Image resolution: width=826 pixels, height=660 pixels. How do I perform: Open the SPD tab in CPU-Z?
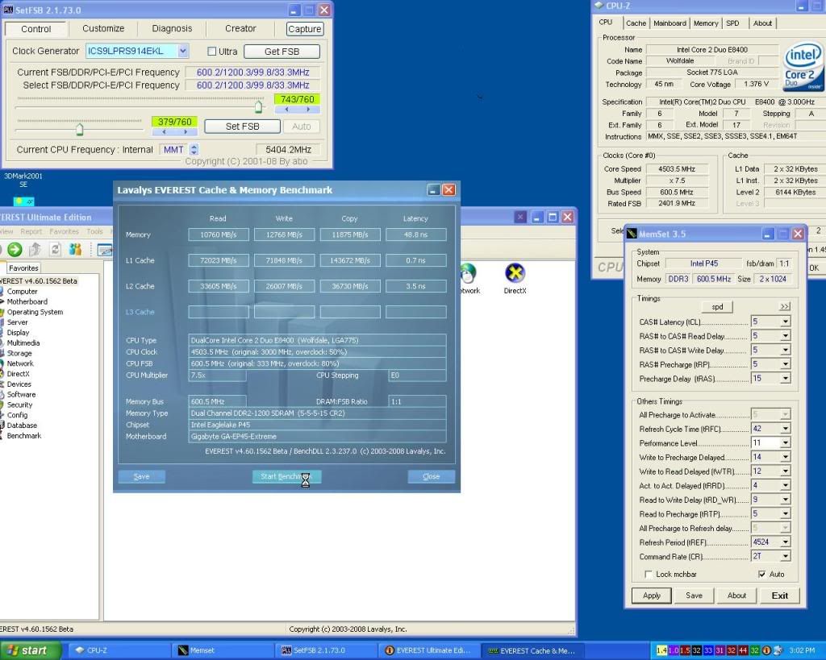(732, 23)
